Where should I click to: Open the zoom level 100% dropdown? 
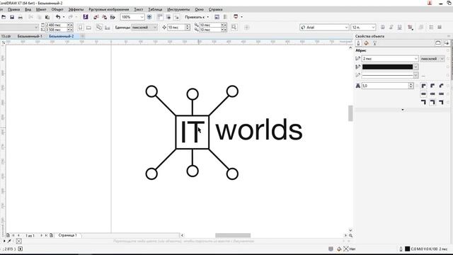click(x=142, y=17)
